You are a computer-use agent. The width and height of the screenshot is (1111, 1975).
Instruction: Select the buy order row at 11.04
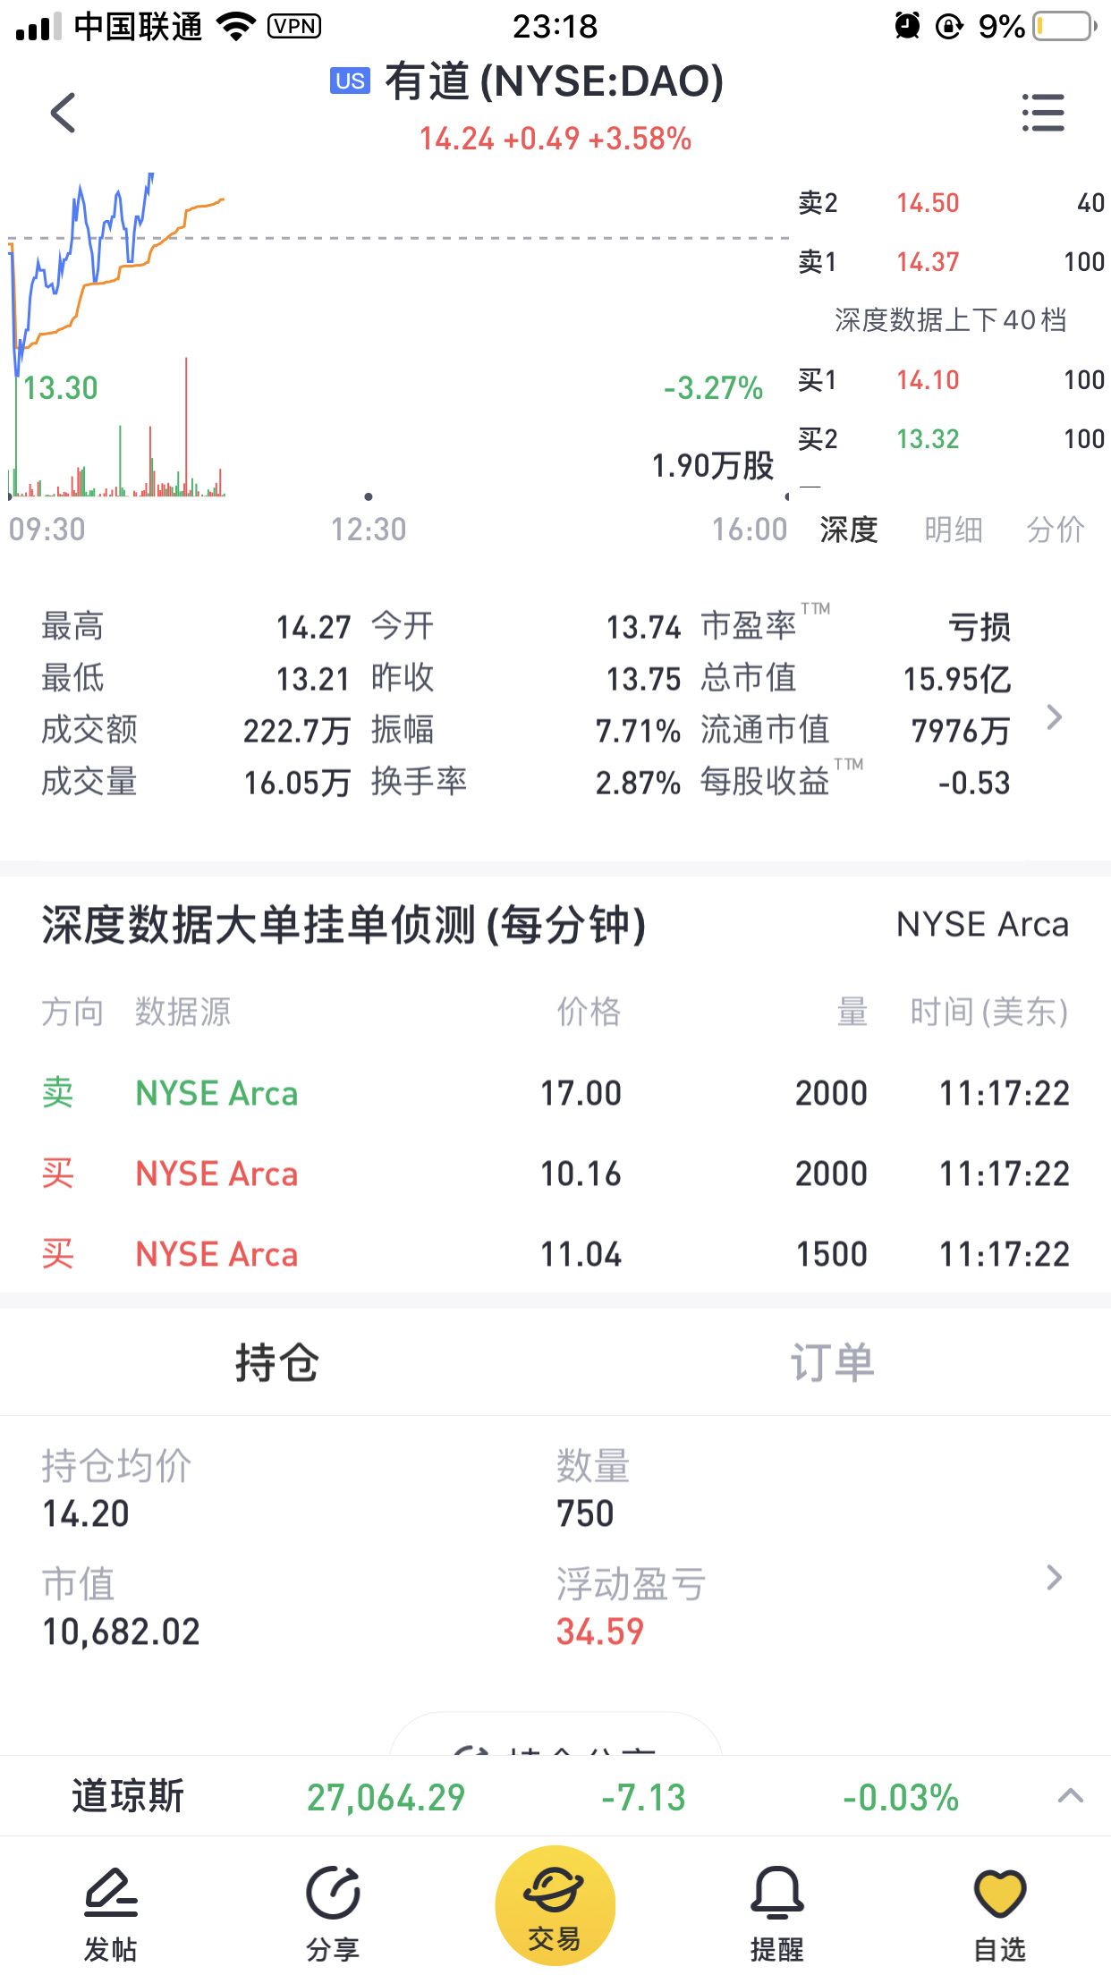[x=555, y=1254]
